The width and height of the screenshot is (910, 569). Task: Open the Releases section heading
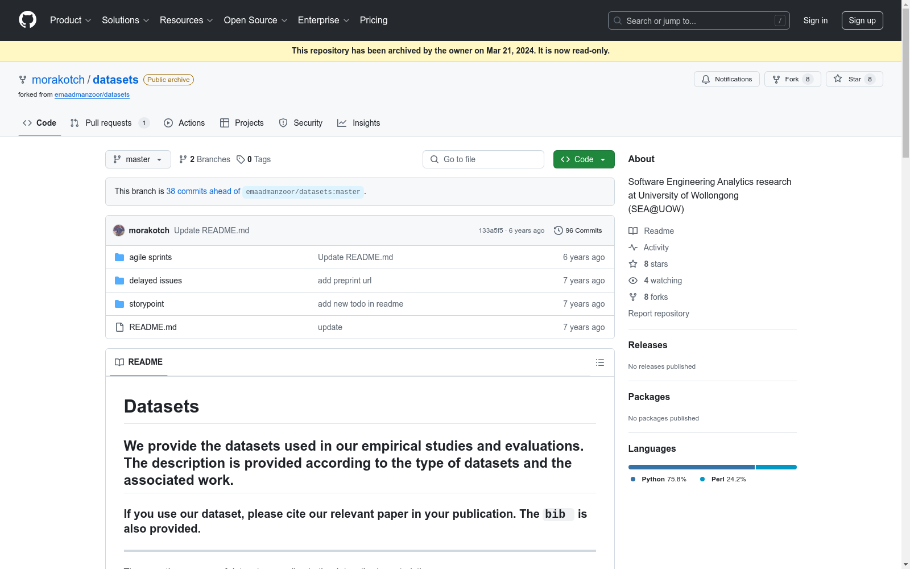pos(648,345)
